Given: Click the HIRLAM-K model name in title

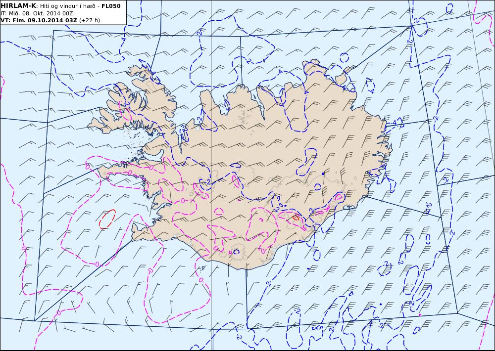Looking at the screenshot, I should coord(18,5).
